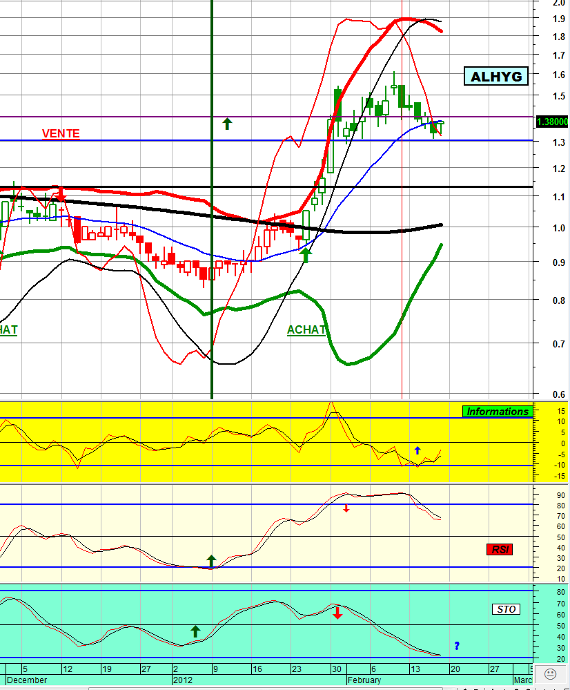The image size is (570, 690).
Task: Click the date label 13 on time axis
Action: 415,669
